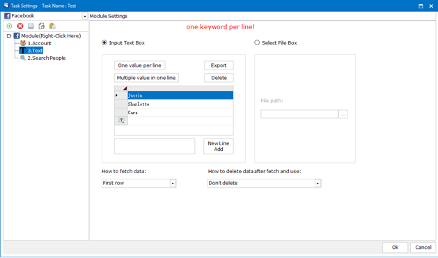Click the Delete button

[x=219, y=78]
